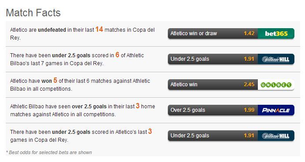Click the last William Hill logo
The height and width of the screenshot is (162, 305).
tap(276, 136)
